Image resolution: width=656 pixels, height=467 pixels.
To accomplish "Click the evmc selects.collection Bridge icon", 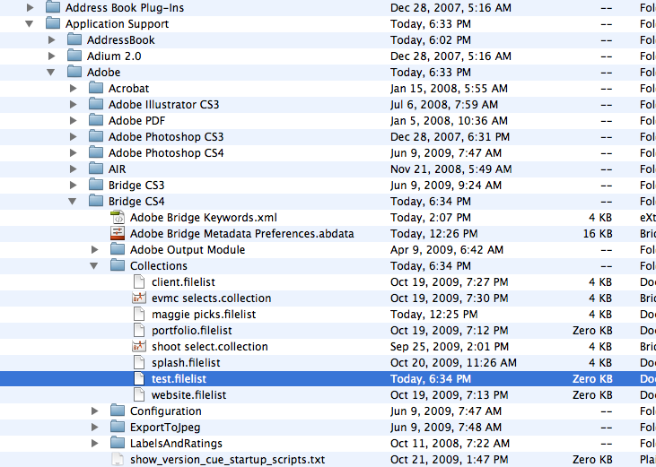I will click(x=139, y=298).
